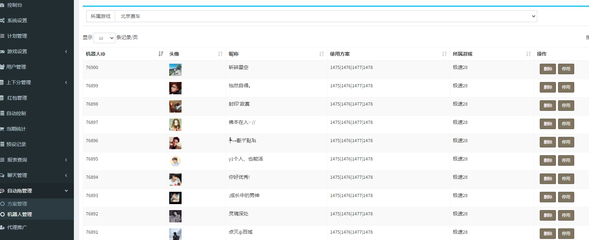Delete robot 76900 with 删除 button
The height and width of the screenshot is (240, 589).
click(547, 69)
